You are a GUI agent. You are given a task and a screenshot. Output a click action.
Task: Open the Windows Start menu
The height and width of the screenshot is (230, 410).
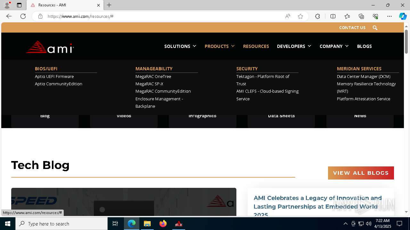(8, 224)
